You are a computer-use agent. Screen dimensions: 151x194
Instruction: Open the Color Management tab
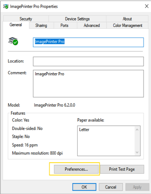[127, 25]
